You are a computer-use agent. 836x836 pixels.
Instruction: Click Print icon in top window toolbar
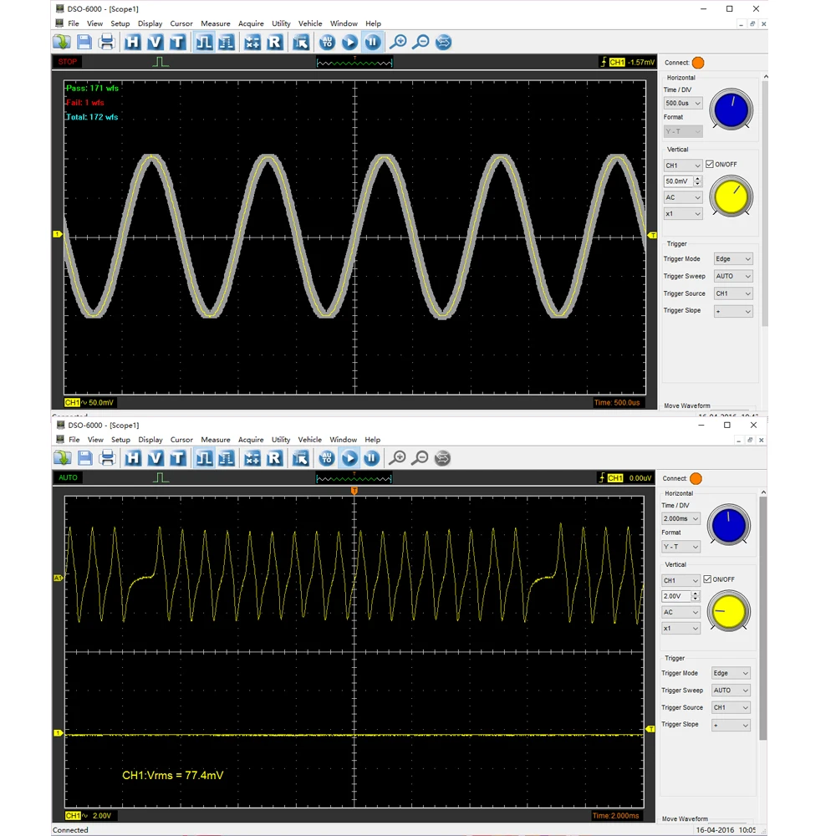pyautogui.click(x=107, y=42)
